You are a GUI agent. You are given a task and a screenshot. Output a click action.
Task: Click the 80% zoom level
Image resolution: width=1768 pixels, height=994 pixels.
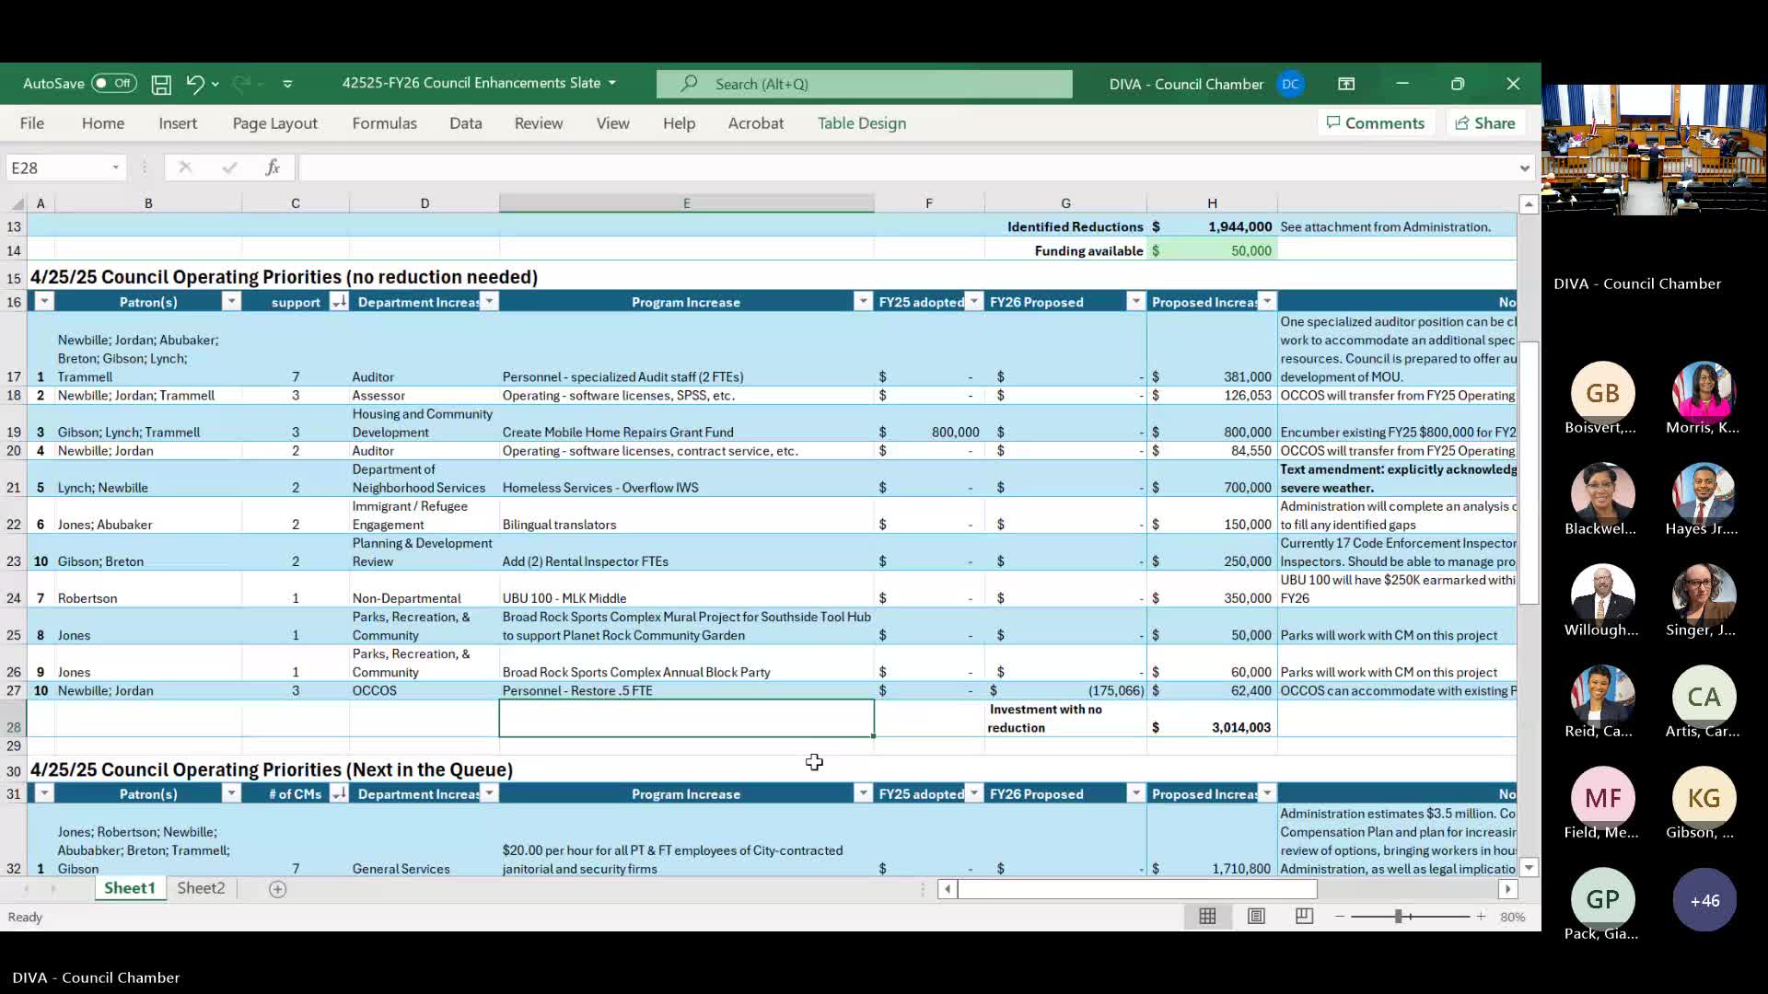(1513, 918)
